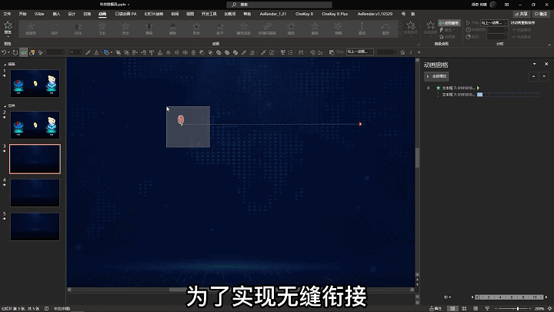Move animation earlier with the up arrow
The image size is (554, 312).
click(534, 76)
